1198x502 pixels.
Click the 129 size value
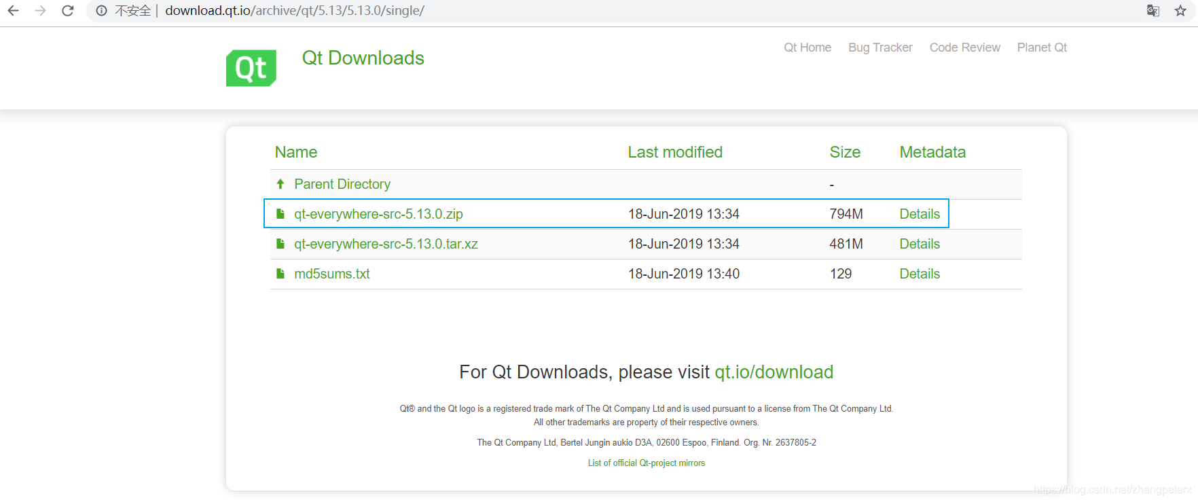[841, 274]
